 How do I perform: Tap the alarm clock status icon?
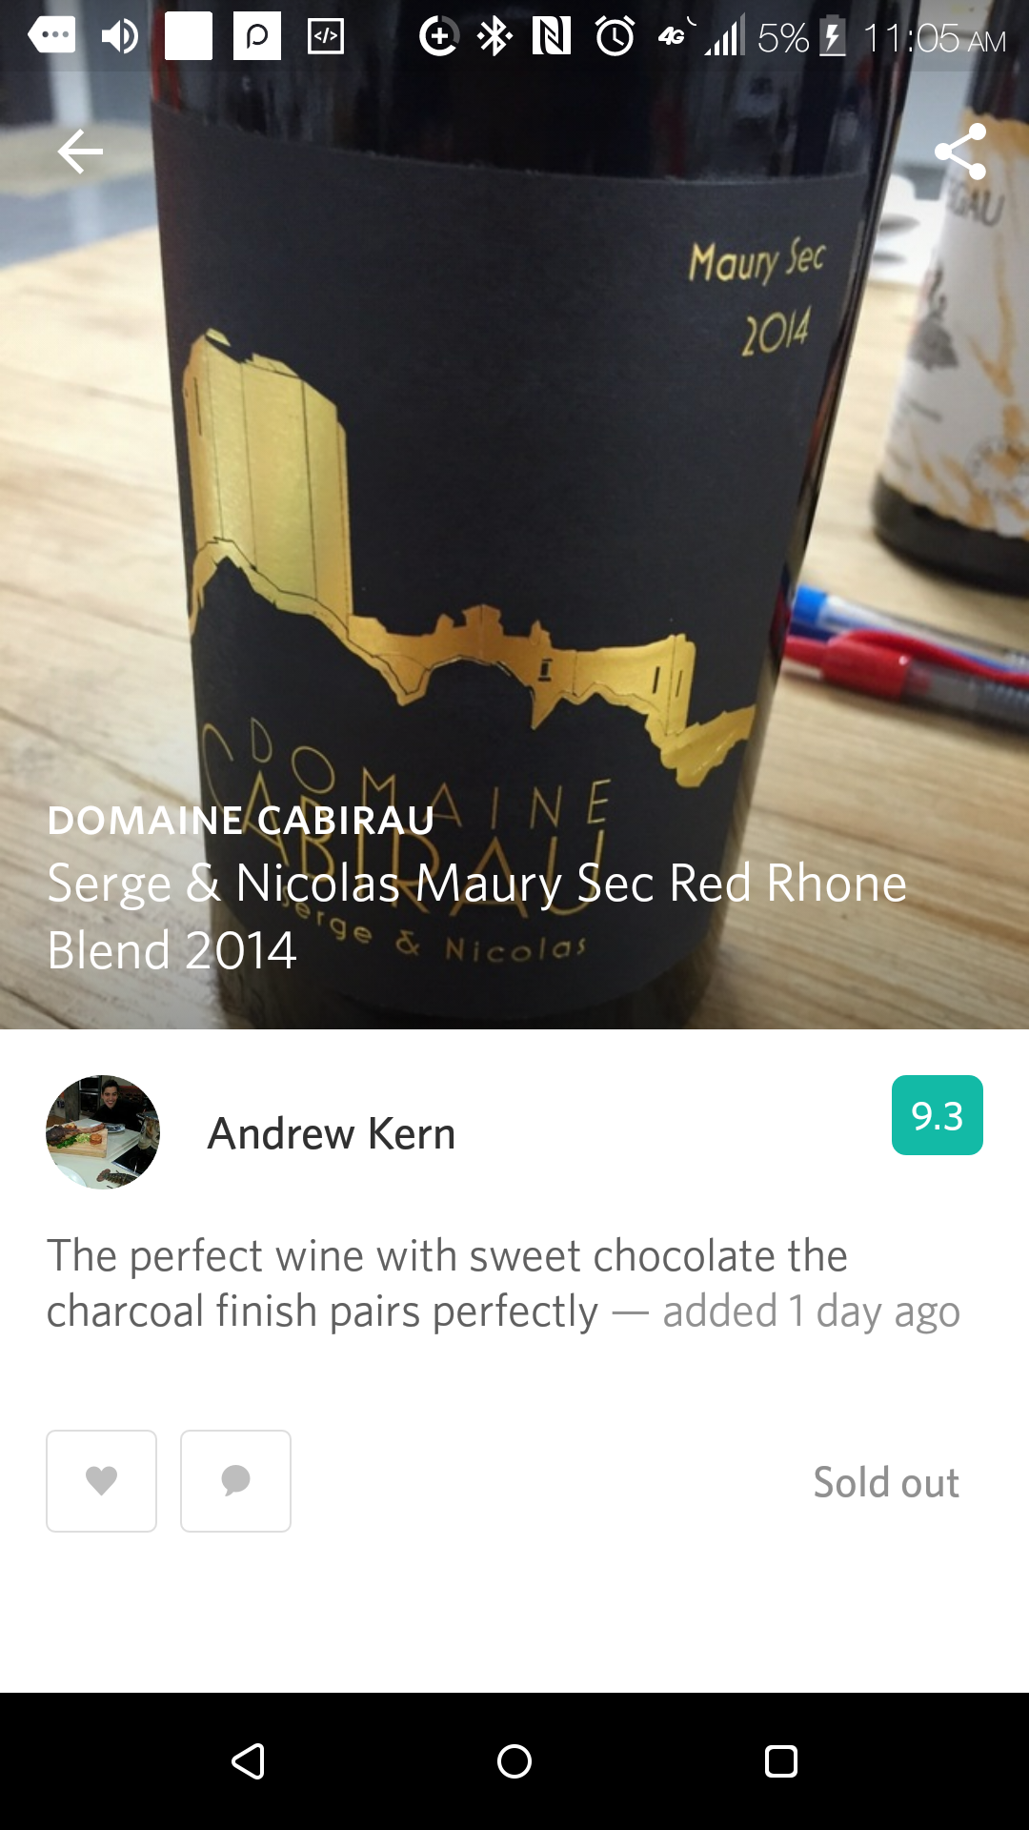pyautogui.click(x=615, y=37)
